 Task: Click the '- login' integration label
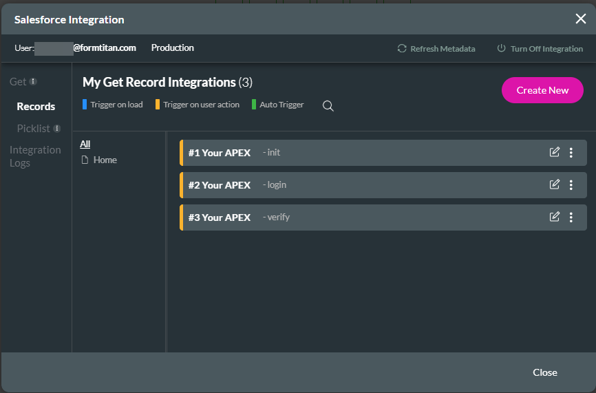[275, 184]
